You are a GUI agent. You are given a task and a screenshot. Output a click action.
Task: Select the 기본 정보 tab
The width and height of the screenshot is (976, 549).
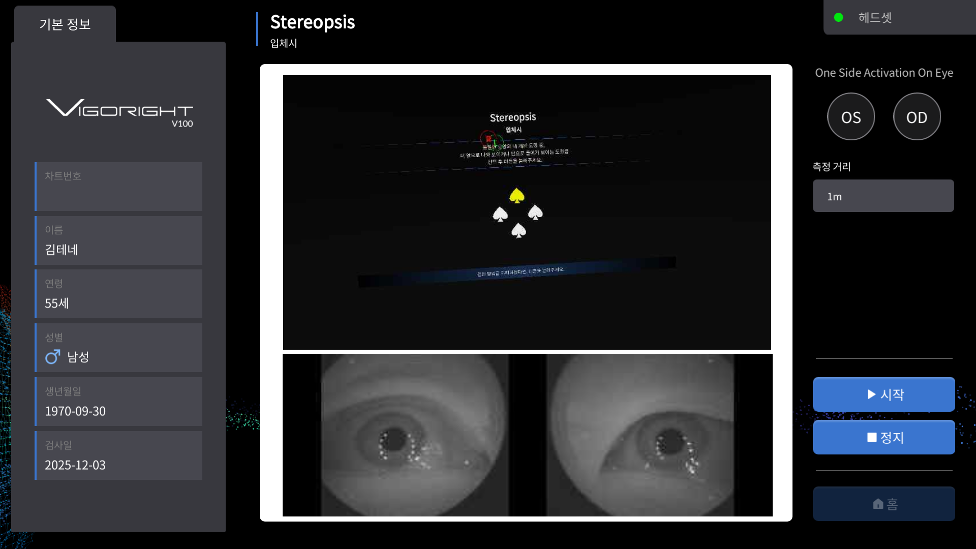pos(65,23)
